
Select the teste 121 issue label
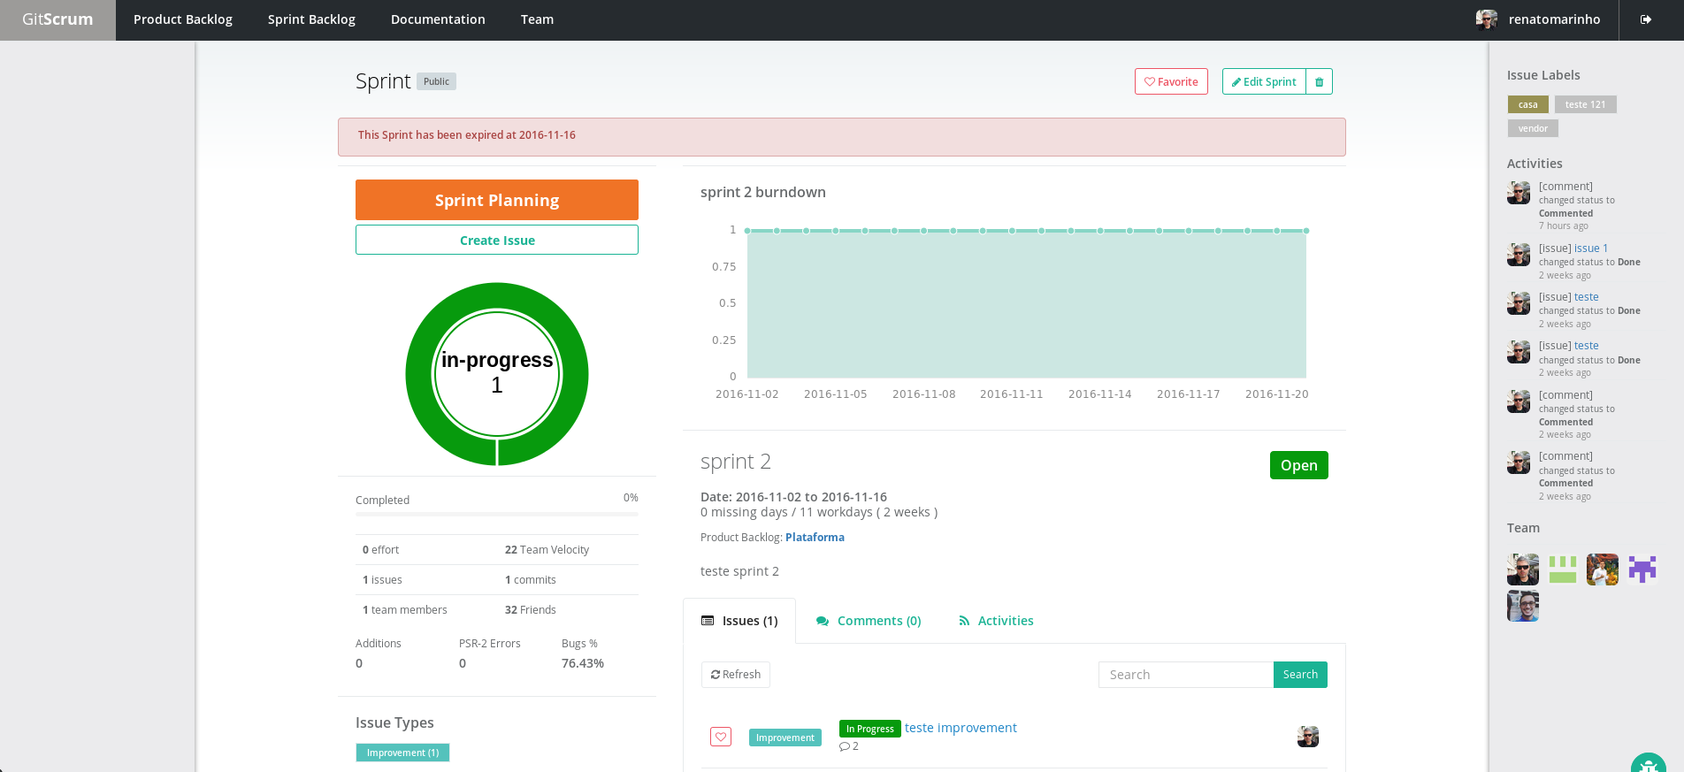[x=1585, y=104]
